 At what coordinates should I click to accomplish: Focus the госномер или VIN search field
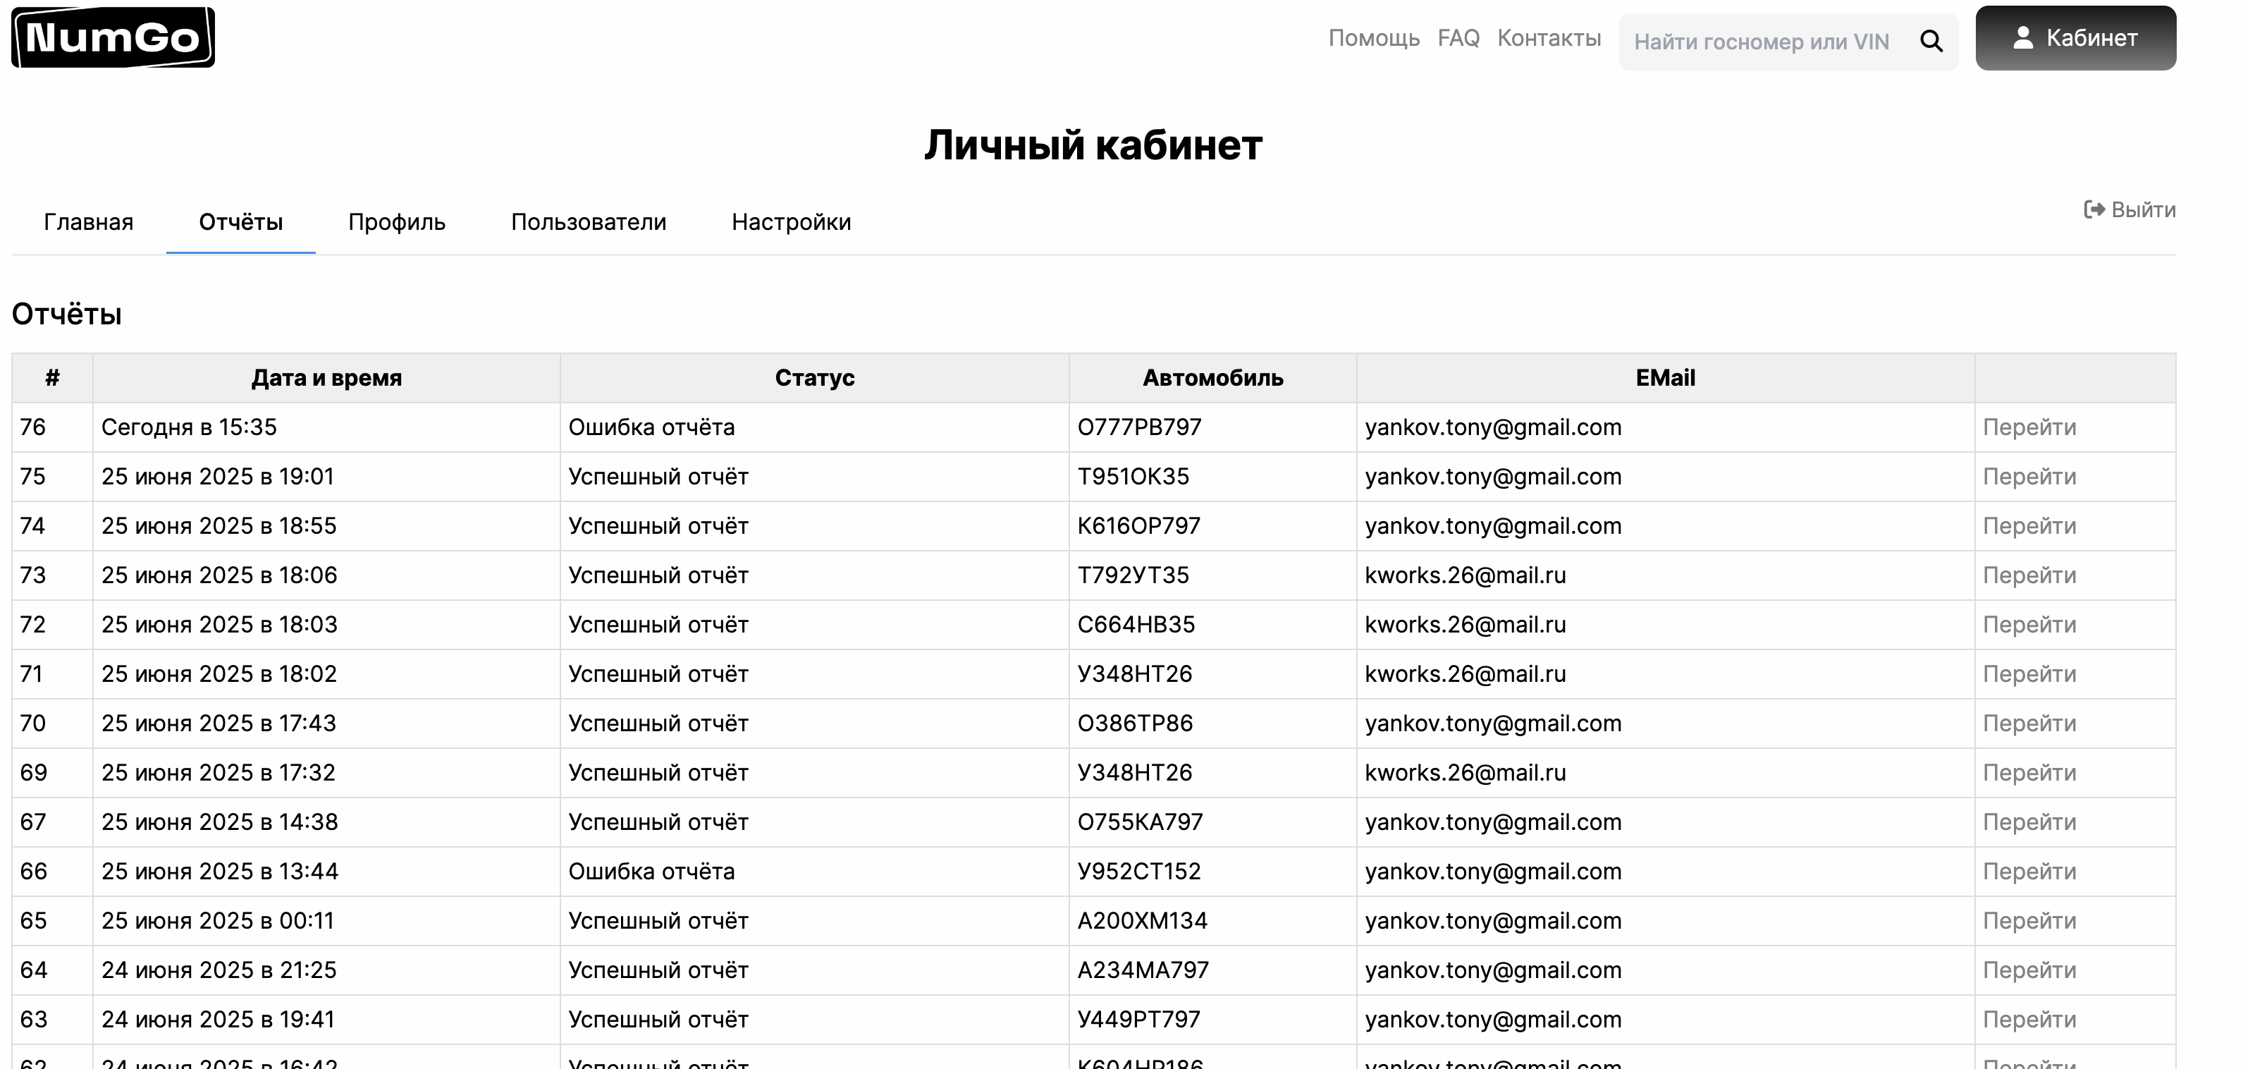pos(1761,41)
